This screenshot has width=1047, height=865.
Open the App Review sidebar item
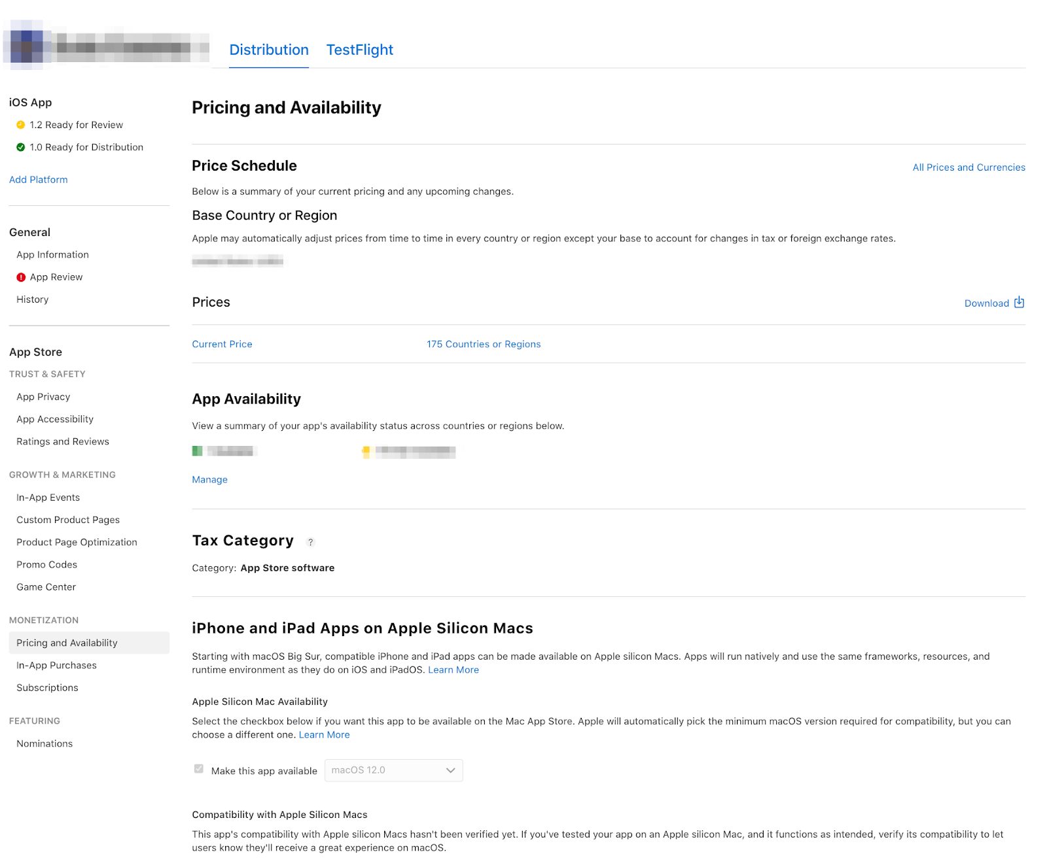coord(56,277)
